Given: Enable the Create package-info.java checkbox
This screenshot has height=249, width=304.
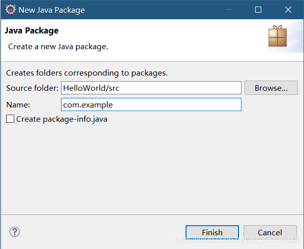Looking at the screenshot, I should pyautogui.click(x=10, y=119).
